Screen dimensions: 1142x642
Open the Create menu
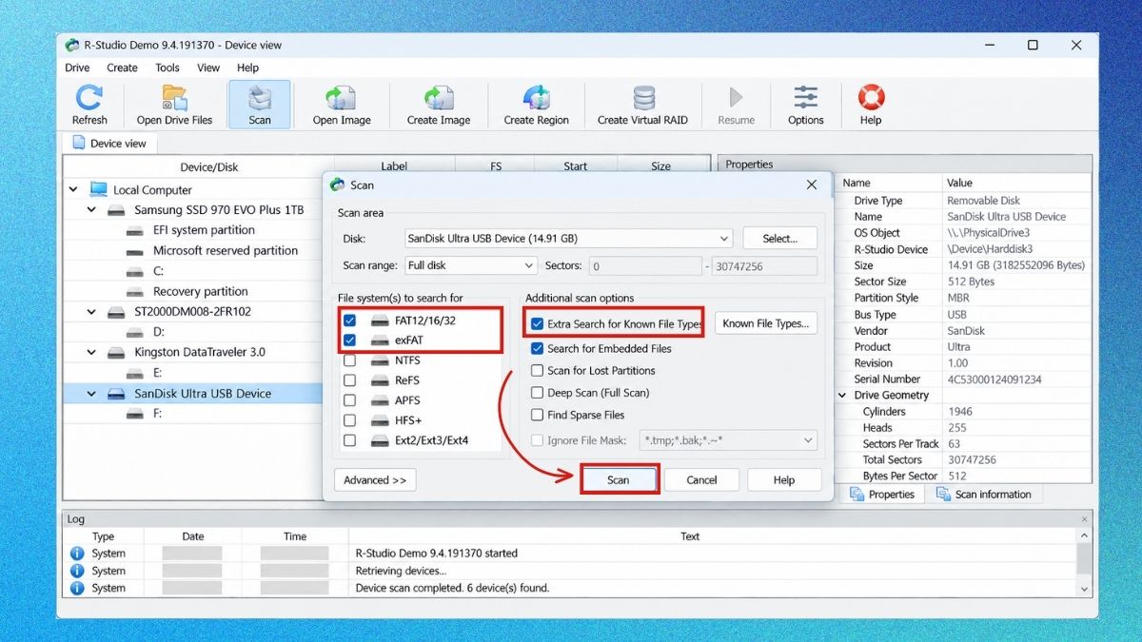point(122,68)
